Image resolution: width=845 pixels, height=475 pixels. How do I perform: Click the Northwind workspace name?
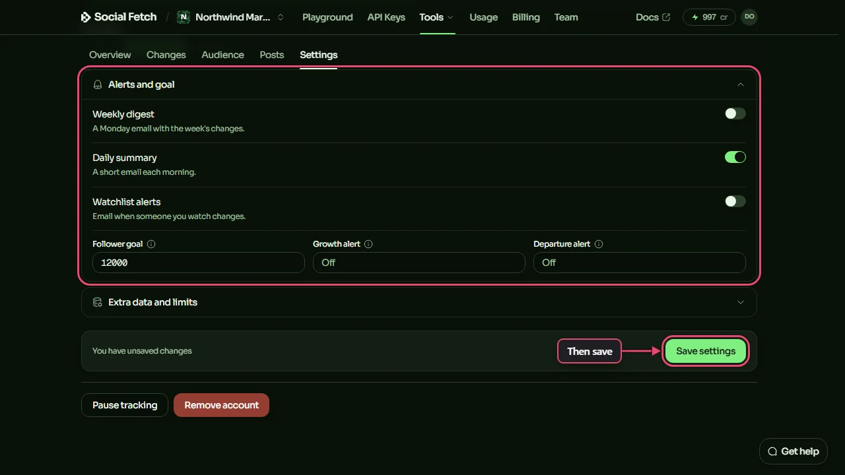point(233,17)
